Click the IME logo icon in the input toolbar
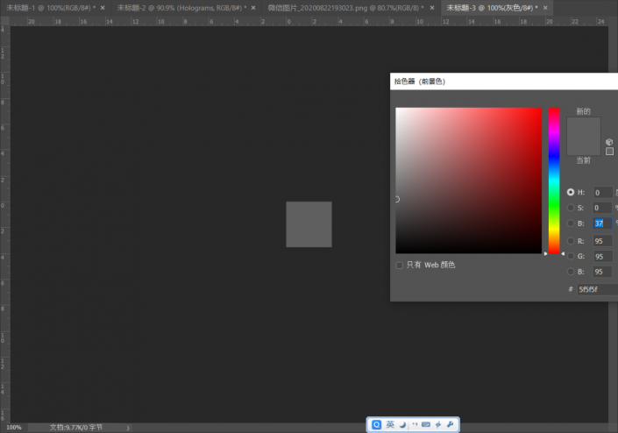 coord(377,424)
